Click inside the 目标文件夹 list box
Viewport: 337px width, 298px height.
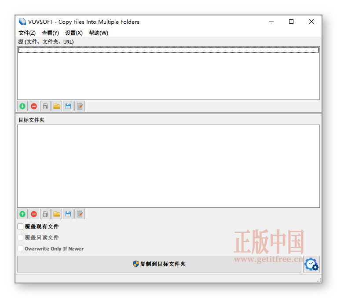click(168, 166)
